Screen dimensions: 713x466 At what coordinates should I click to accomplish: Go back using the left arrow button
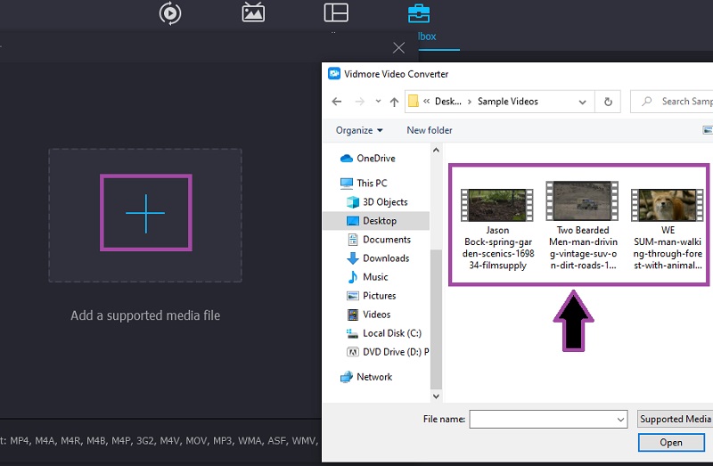click(x=337, y=102)
